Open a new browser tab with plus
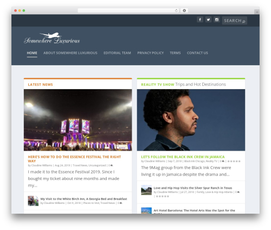 click(x=257, y=12)
